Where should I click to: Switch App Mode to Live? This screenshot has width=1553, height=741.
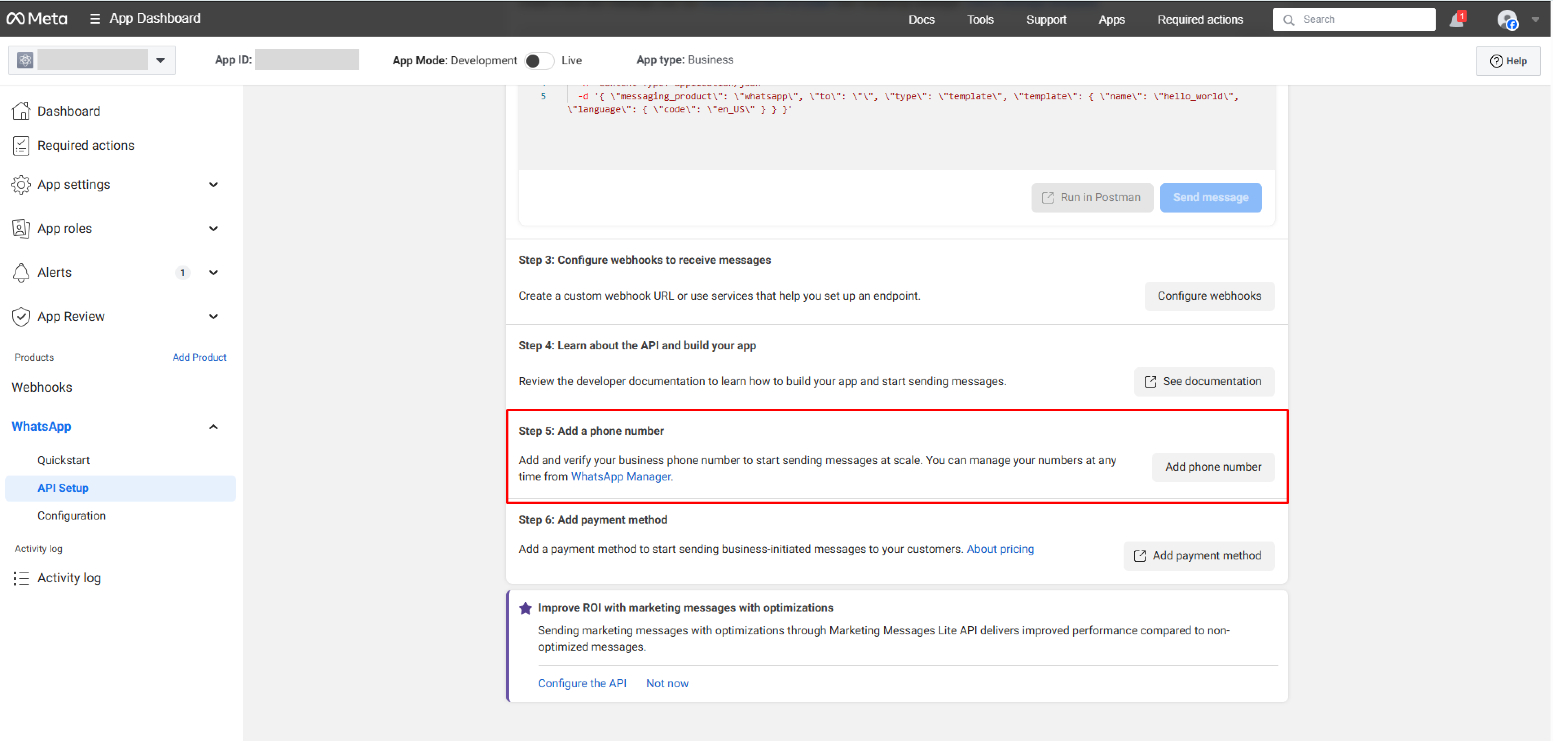(x=539, y=60)
